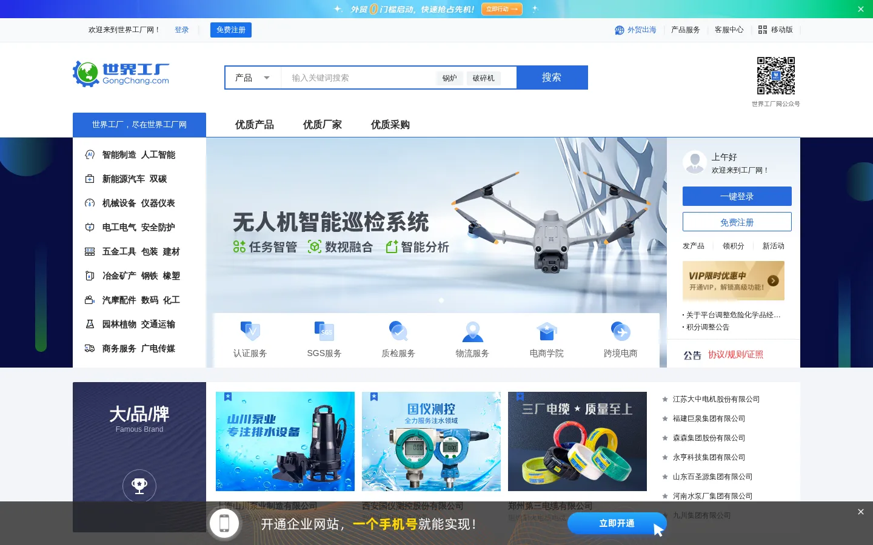Click the 机械设备 category icon

click(x=90, y=203)
